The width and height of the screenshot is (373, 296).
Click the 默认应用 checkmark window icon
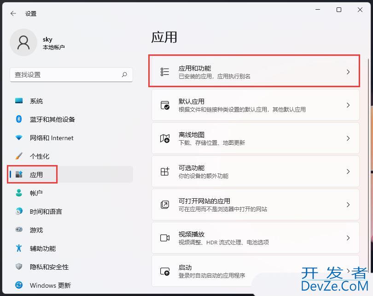click(x=164, y=105)
